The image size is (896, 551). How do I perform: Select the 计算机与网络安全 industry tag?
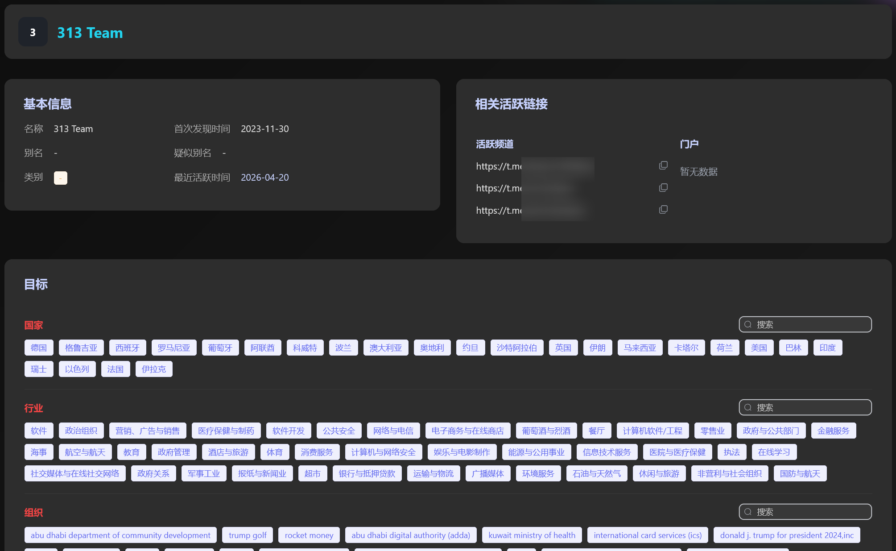[x=383, y=452]
